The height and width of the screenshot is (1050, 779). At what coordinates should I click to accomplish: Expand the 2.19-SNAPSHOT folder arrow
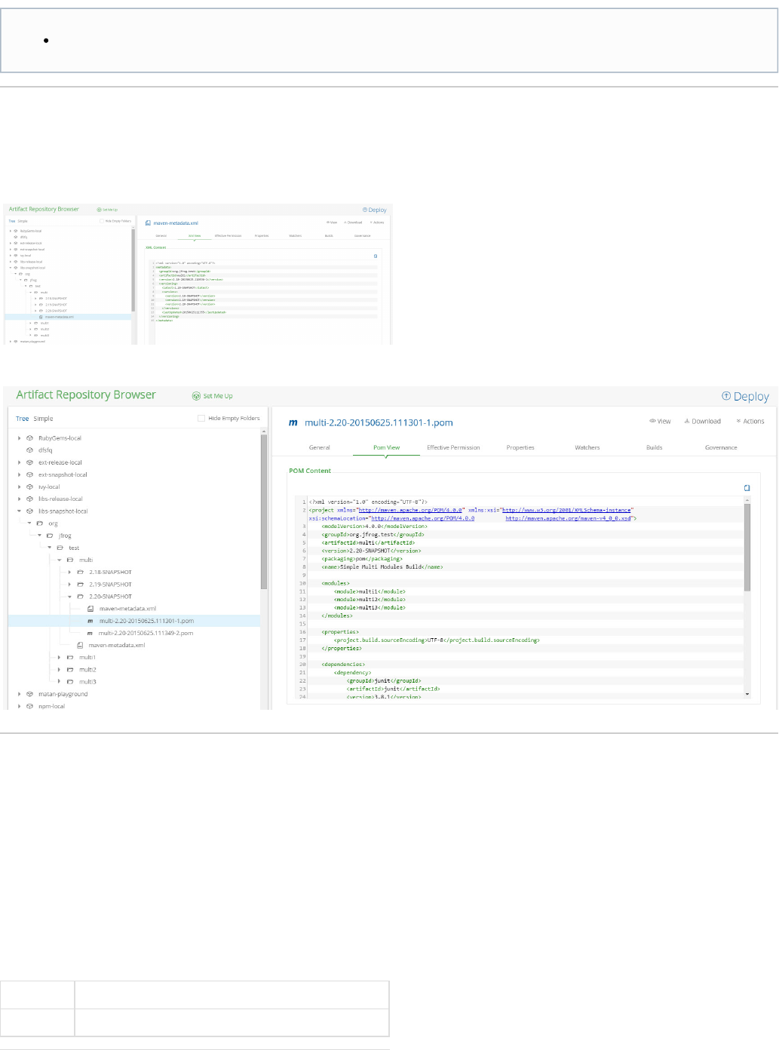pos(69,584)
